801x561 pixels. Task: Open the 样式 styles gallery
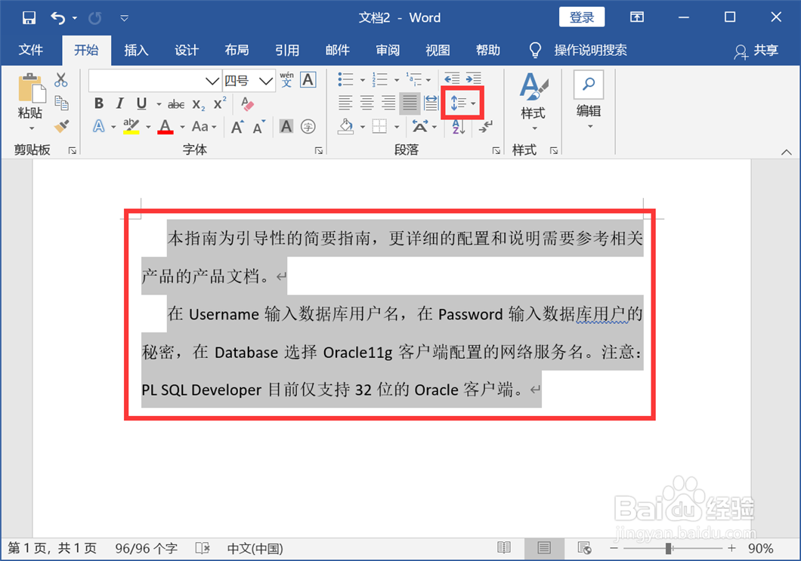533,102
